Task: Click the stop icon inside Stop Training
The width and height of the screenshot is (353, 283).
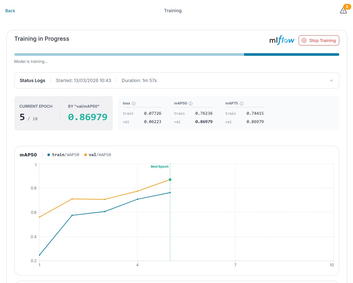Action: 304,40
